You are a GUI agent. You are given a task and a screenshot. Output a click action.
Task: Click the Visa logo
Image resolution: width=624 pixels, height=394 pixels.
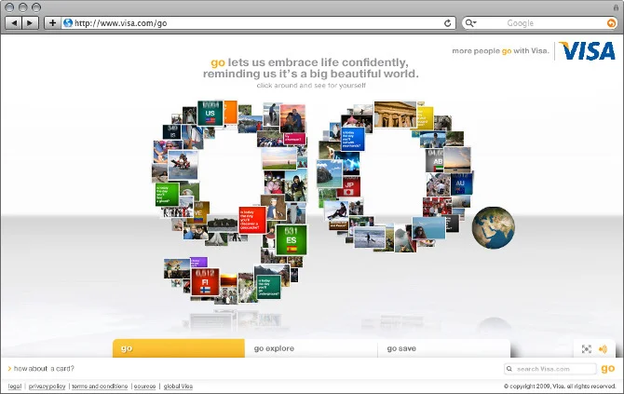[x=587, y=51]
